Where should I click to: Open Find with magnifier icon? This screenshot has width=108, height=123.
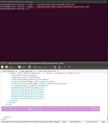tap(65, 67)
